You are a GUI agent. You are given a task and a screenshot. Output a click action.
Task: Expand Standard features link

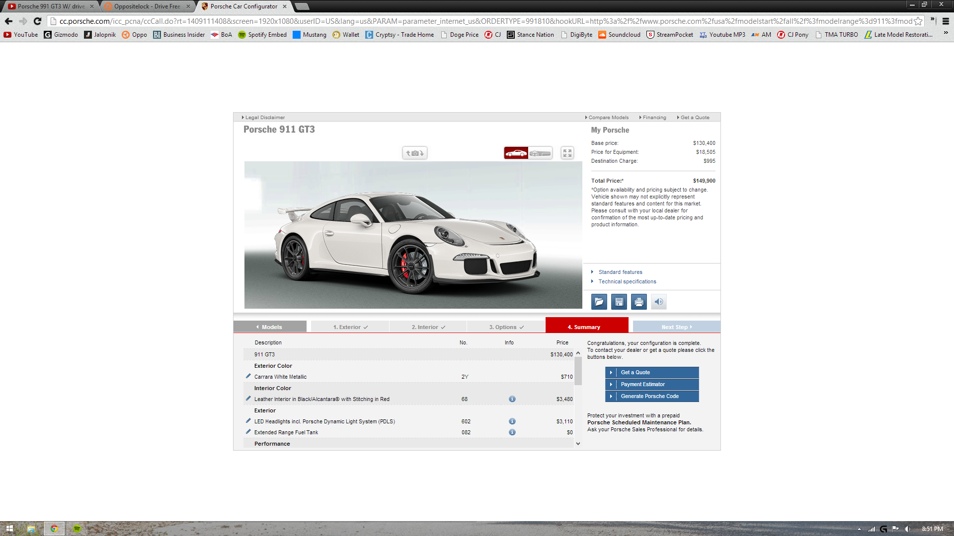pyautogui.click(x=620, y=272)
